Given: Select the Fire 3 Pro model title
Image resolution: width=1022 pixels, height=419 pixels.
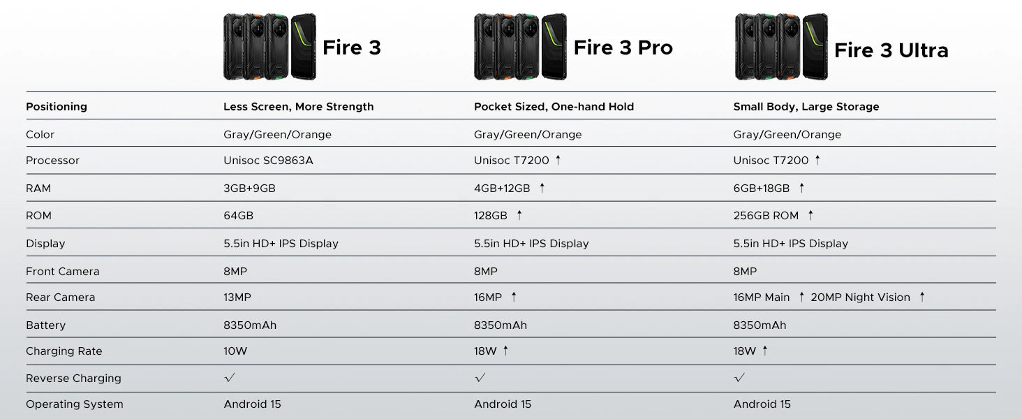Looking at the screenshot, I should pos(623,47).
